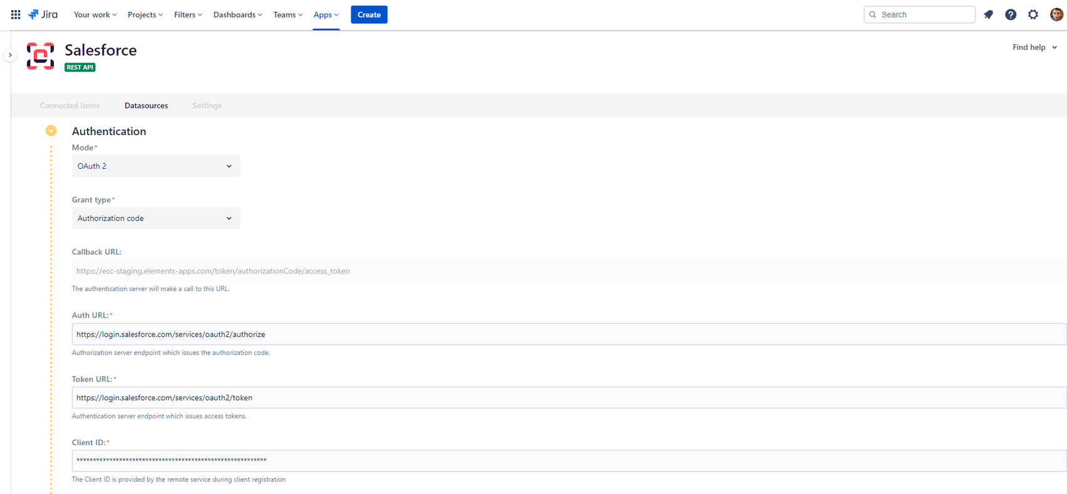The width and height of the screenshot is (1067, 494).
Task: Collapse the Authentication section
Action: [x=51, y=131]
